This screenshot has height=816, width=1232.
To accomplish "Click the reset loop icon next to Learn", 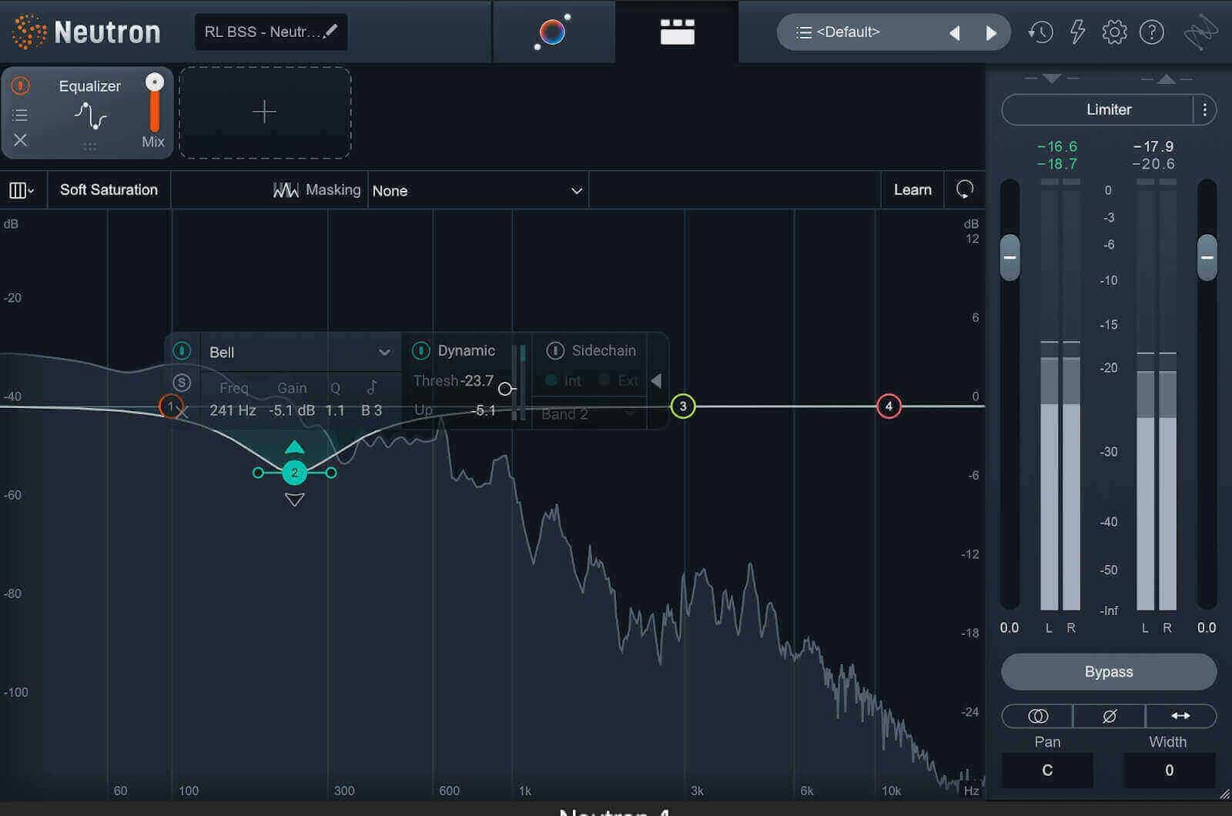I will click(965, 189).
